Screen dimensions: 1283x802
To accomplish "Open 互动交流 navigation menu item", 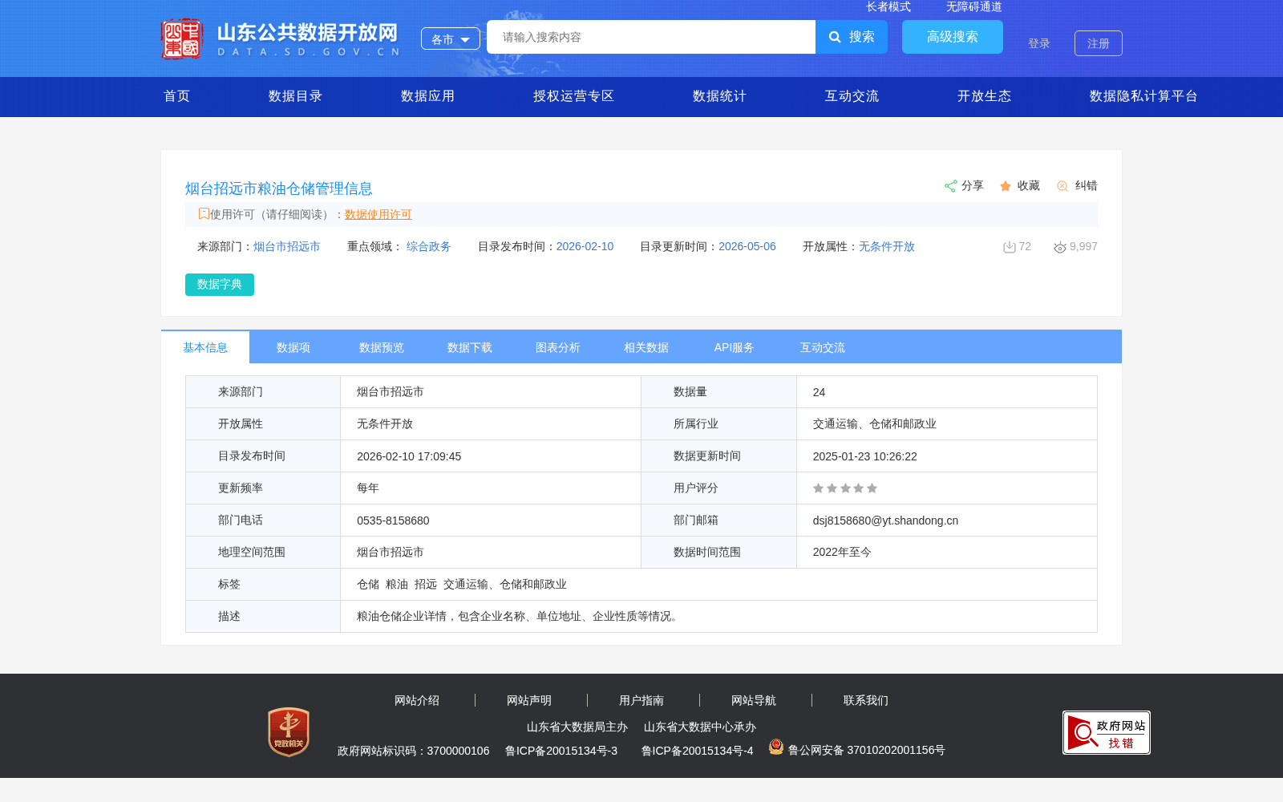I will coord(852,96).
